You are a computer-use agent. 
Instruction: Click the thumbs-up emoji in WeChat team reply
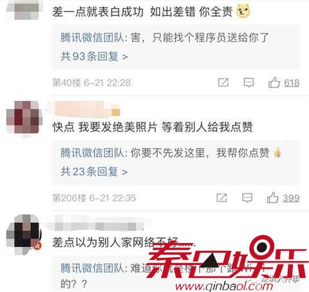277,152
